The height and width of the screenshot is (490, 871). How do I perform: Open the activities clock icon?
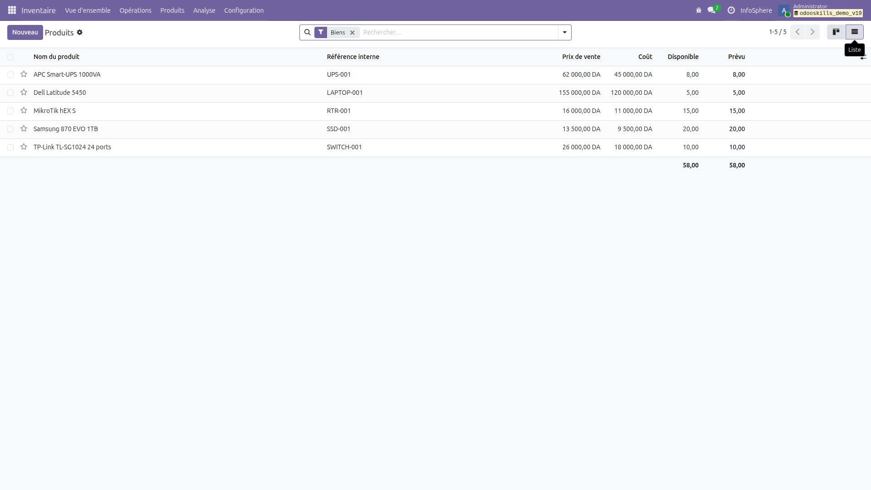click(x=731, y=10)
